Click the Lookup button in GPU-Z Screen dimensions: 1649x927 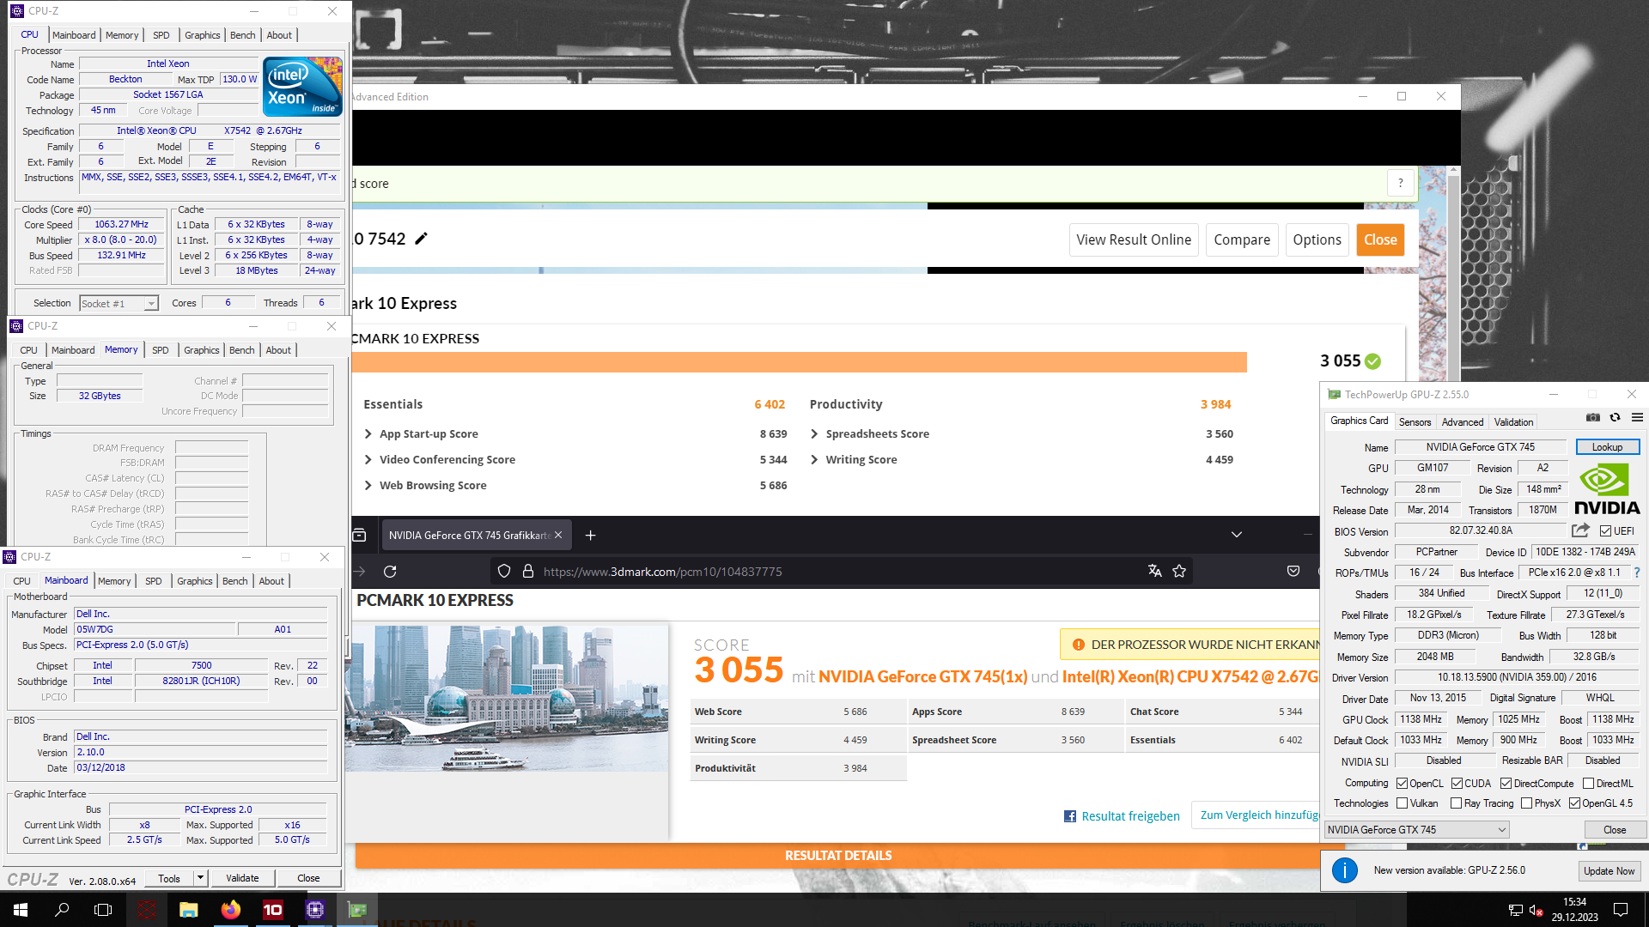tap(1607, 447)
